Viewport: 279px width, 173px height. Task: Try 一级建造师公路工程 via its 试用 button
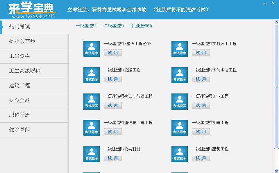[113, 79]
